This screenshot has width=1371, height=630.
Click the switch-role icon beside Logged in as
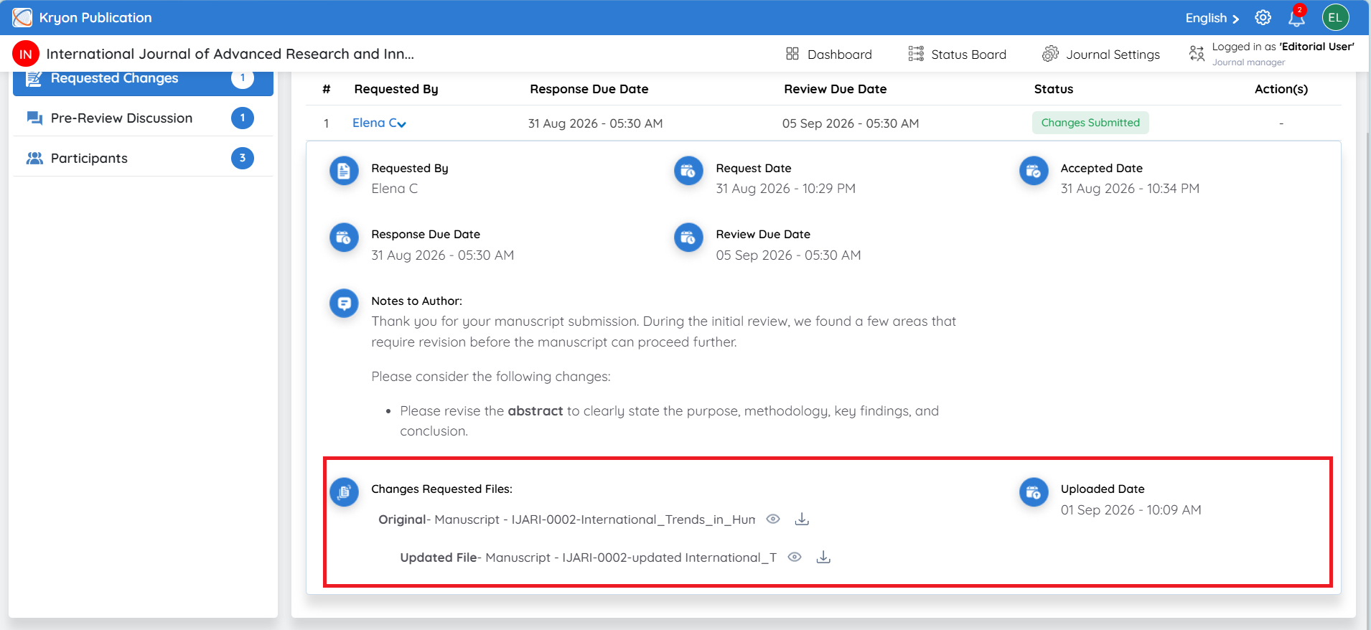click(1197, 54)
